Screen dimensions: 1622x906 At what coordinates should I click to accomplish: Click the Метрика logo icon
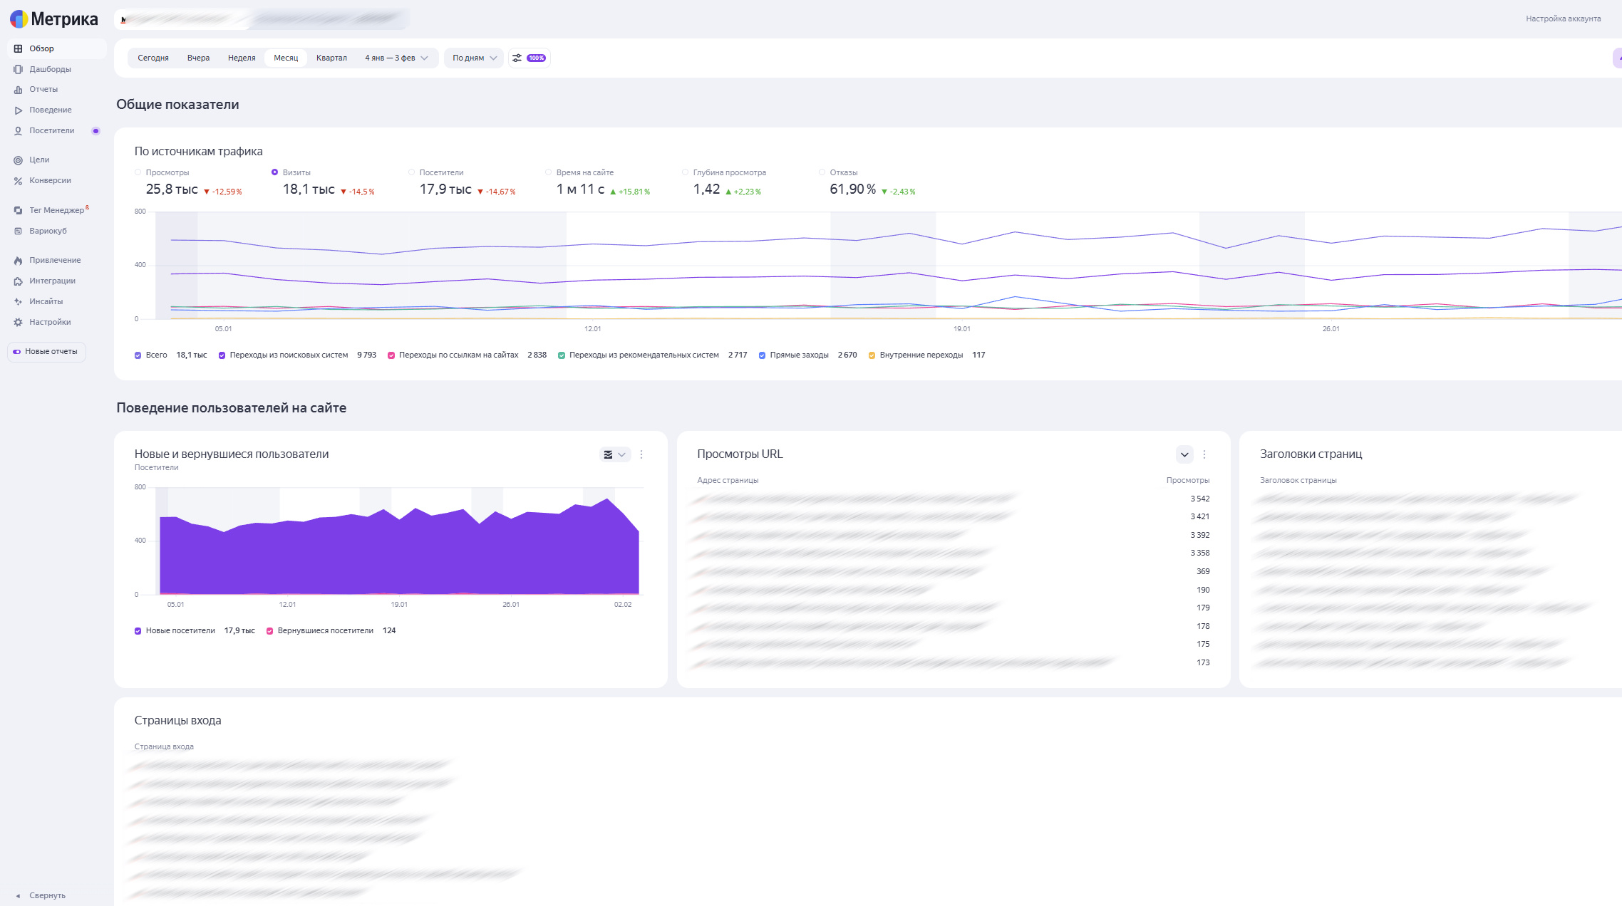[19, 19]
